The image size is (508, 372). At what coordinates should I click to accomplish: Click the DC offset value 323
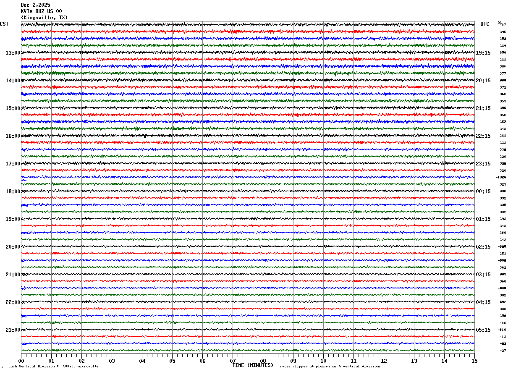(503, 184)
